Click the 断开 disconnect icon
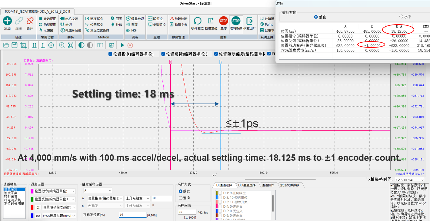The image size is (430, 221). 30,21
